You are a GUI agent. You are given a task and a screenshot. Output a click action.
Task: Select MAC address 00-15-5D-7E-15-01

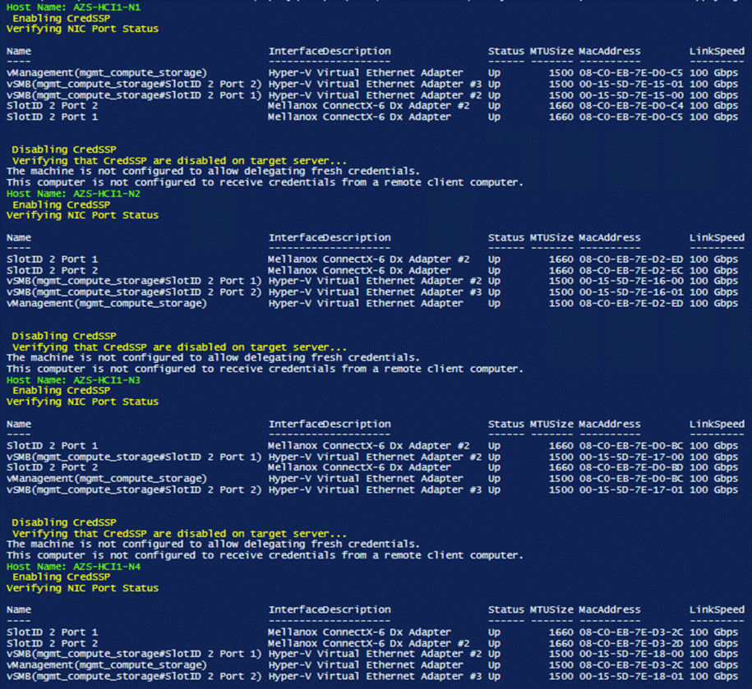pyautogui.click(x=630, y=84)
